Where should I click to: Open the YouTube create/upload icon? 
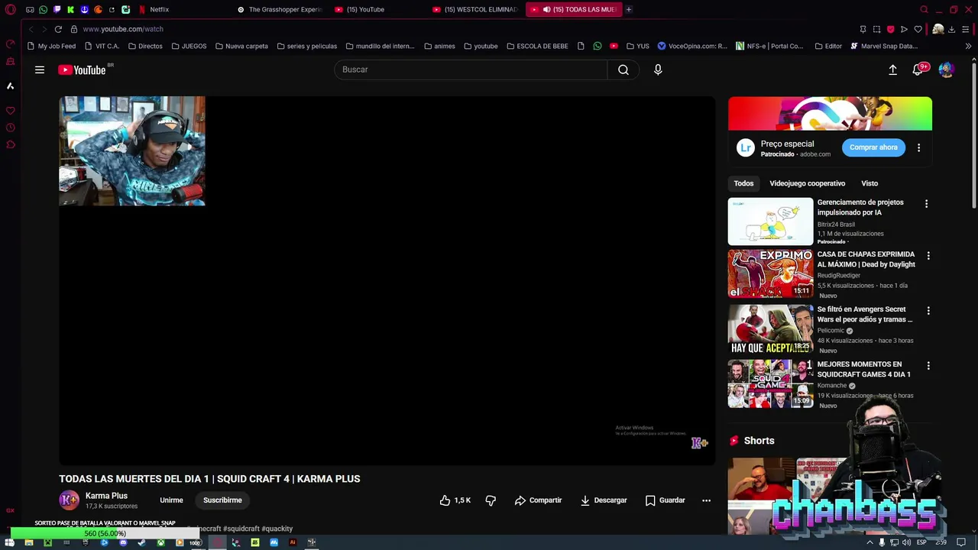coord(892,70)
